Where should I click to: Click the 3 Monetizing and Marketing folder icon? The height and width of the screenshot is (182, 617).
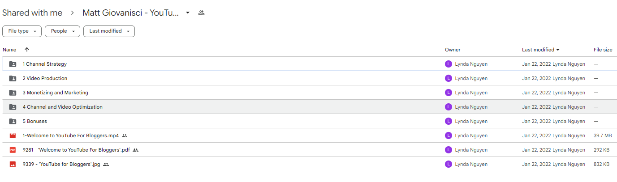[x=13, y=93]
